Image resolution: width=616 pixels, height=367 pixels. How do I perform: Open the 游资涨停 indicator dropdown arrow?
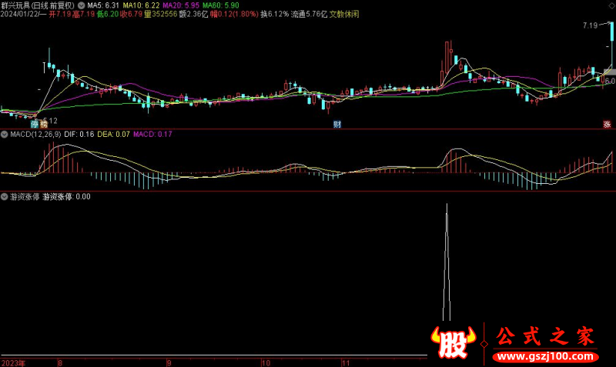pyautogui.click(x=5, y=196)
